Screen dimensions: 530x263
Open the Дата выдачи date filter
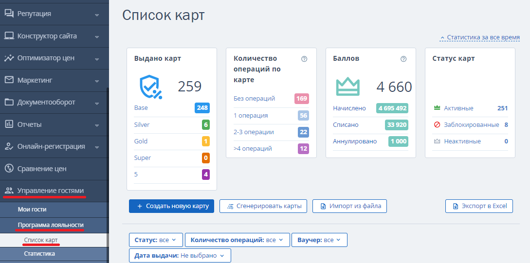[180, 256]
